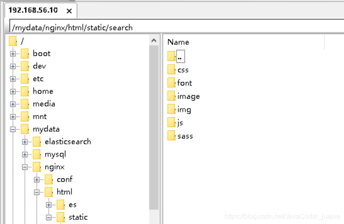Click the home folder icon
Viewport: 344px width, 224px height.
(x=25, y=91)
